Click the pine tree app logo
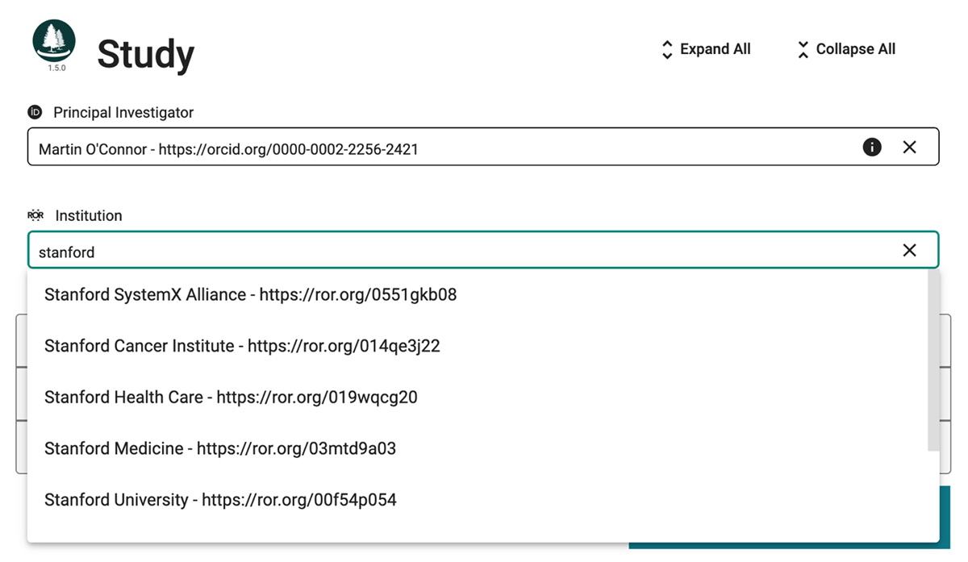 pos(54,41)
